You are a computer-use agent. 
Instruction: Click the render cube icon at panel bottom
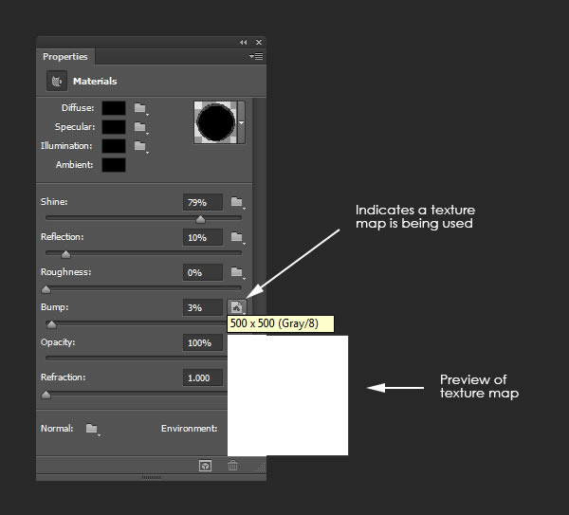click(x=206, y=466)
